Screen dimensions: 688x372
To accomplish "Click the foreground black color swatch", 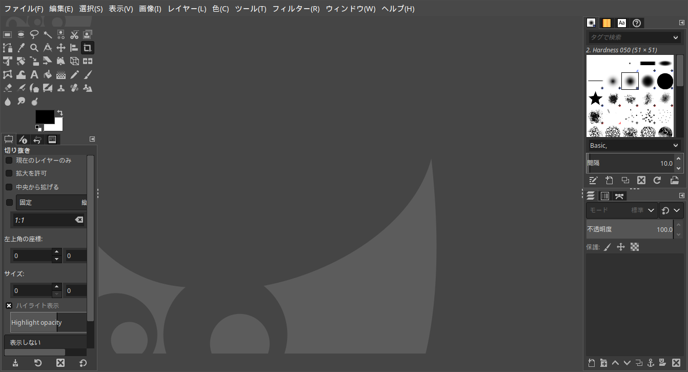I will [44, 116].
